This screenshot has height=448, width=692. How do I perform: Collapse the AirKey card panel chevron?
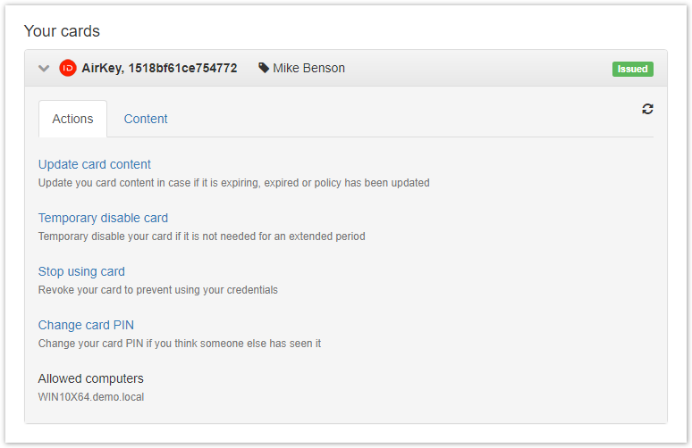(x=43, y=68)
